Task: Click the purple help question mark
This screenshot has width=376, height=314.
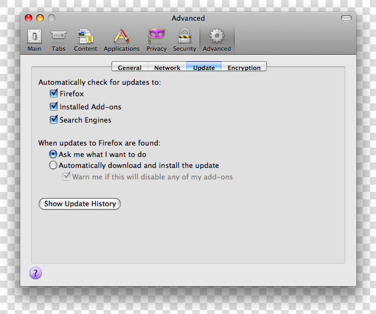Action: point(36,273)
